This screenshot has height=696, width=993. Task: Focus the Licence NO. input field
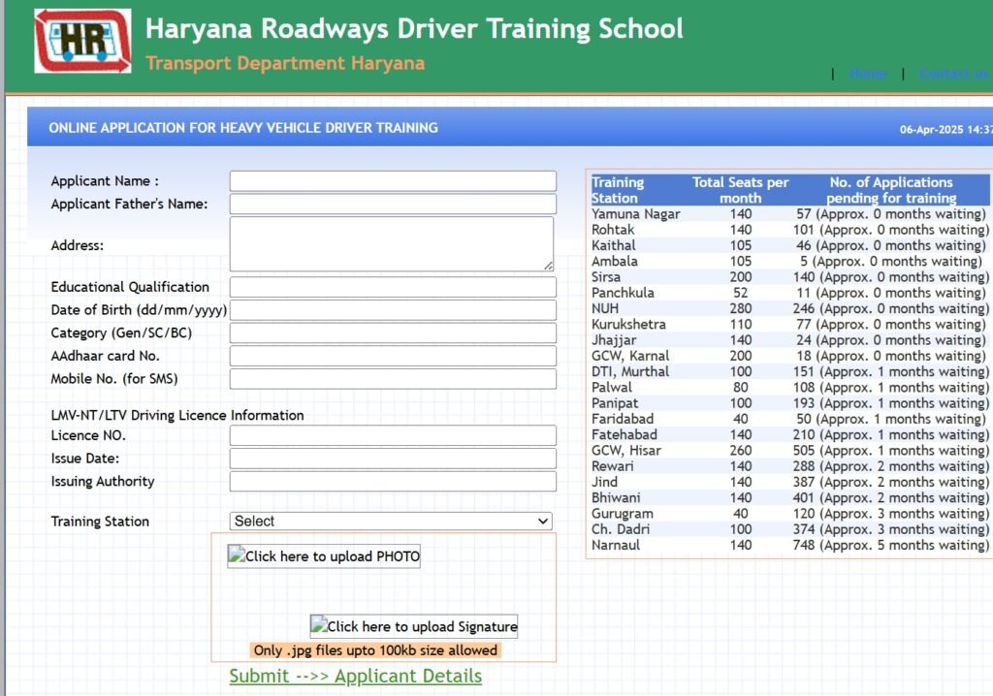coord(393,435)
